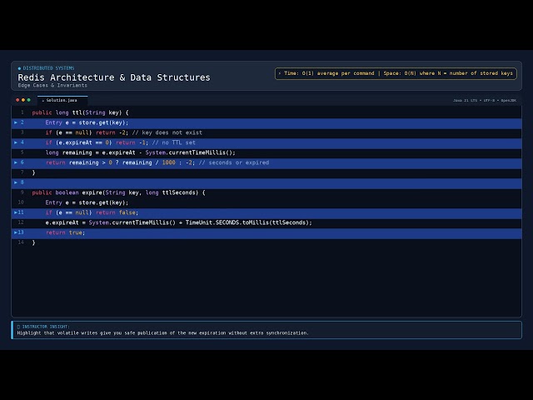The width and height of the screenshot is (533, 400).
Task: Click the line number 14 in gutter
Action: coord(21,242)
